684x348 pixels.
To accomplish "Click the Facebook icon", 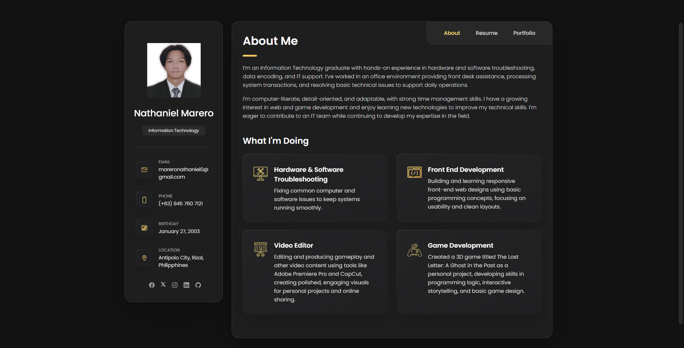I will tap(151, 285).
